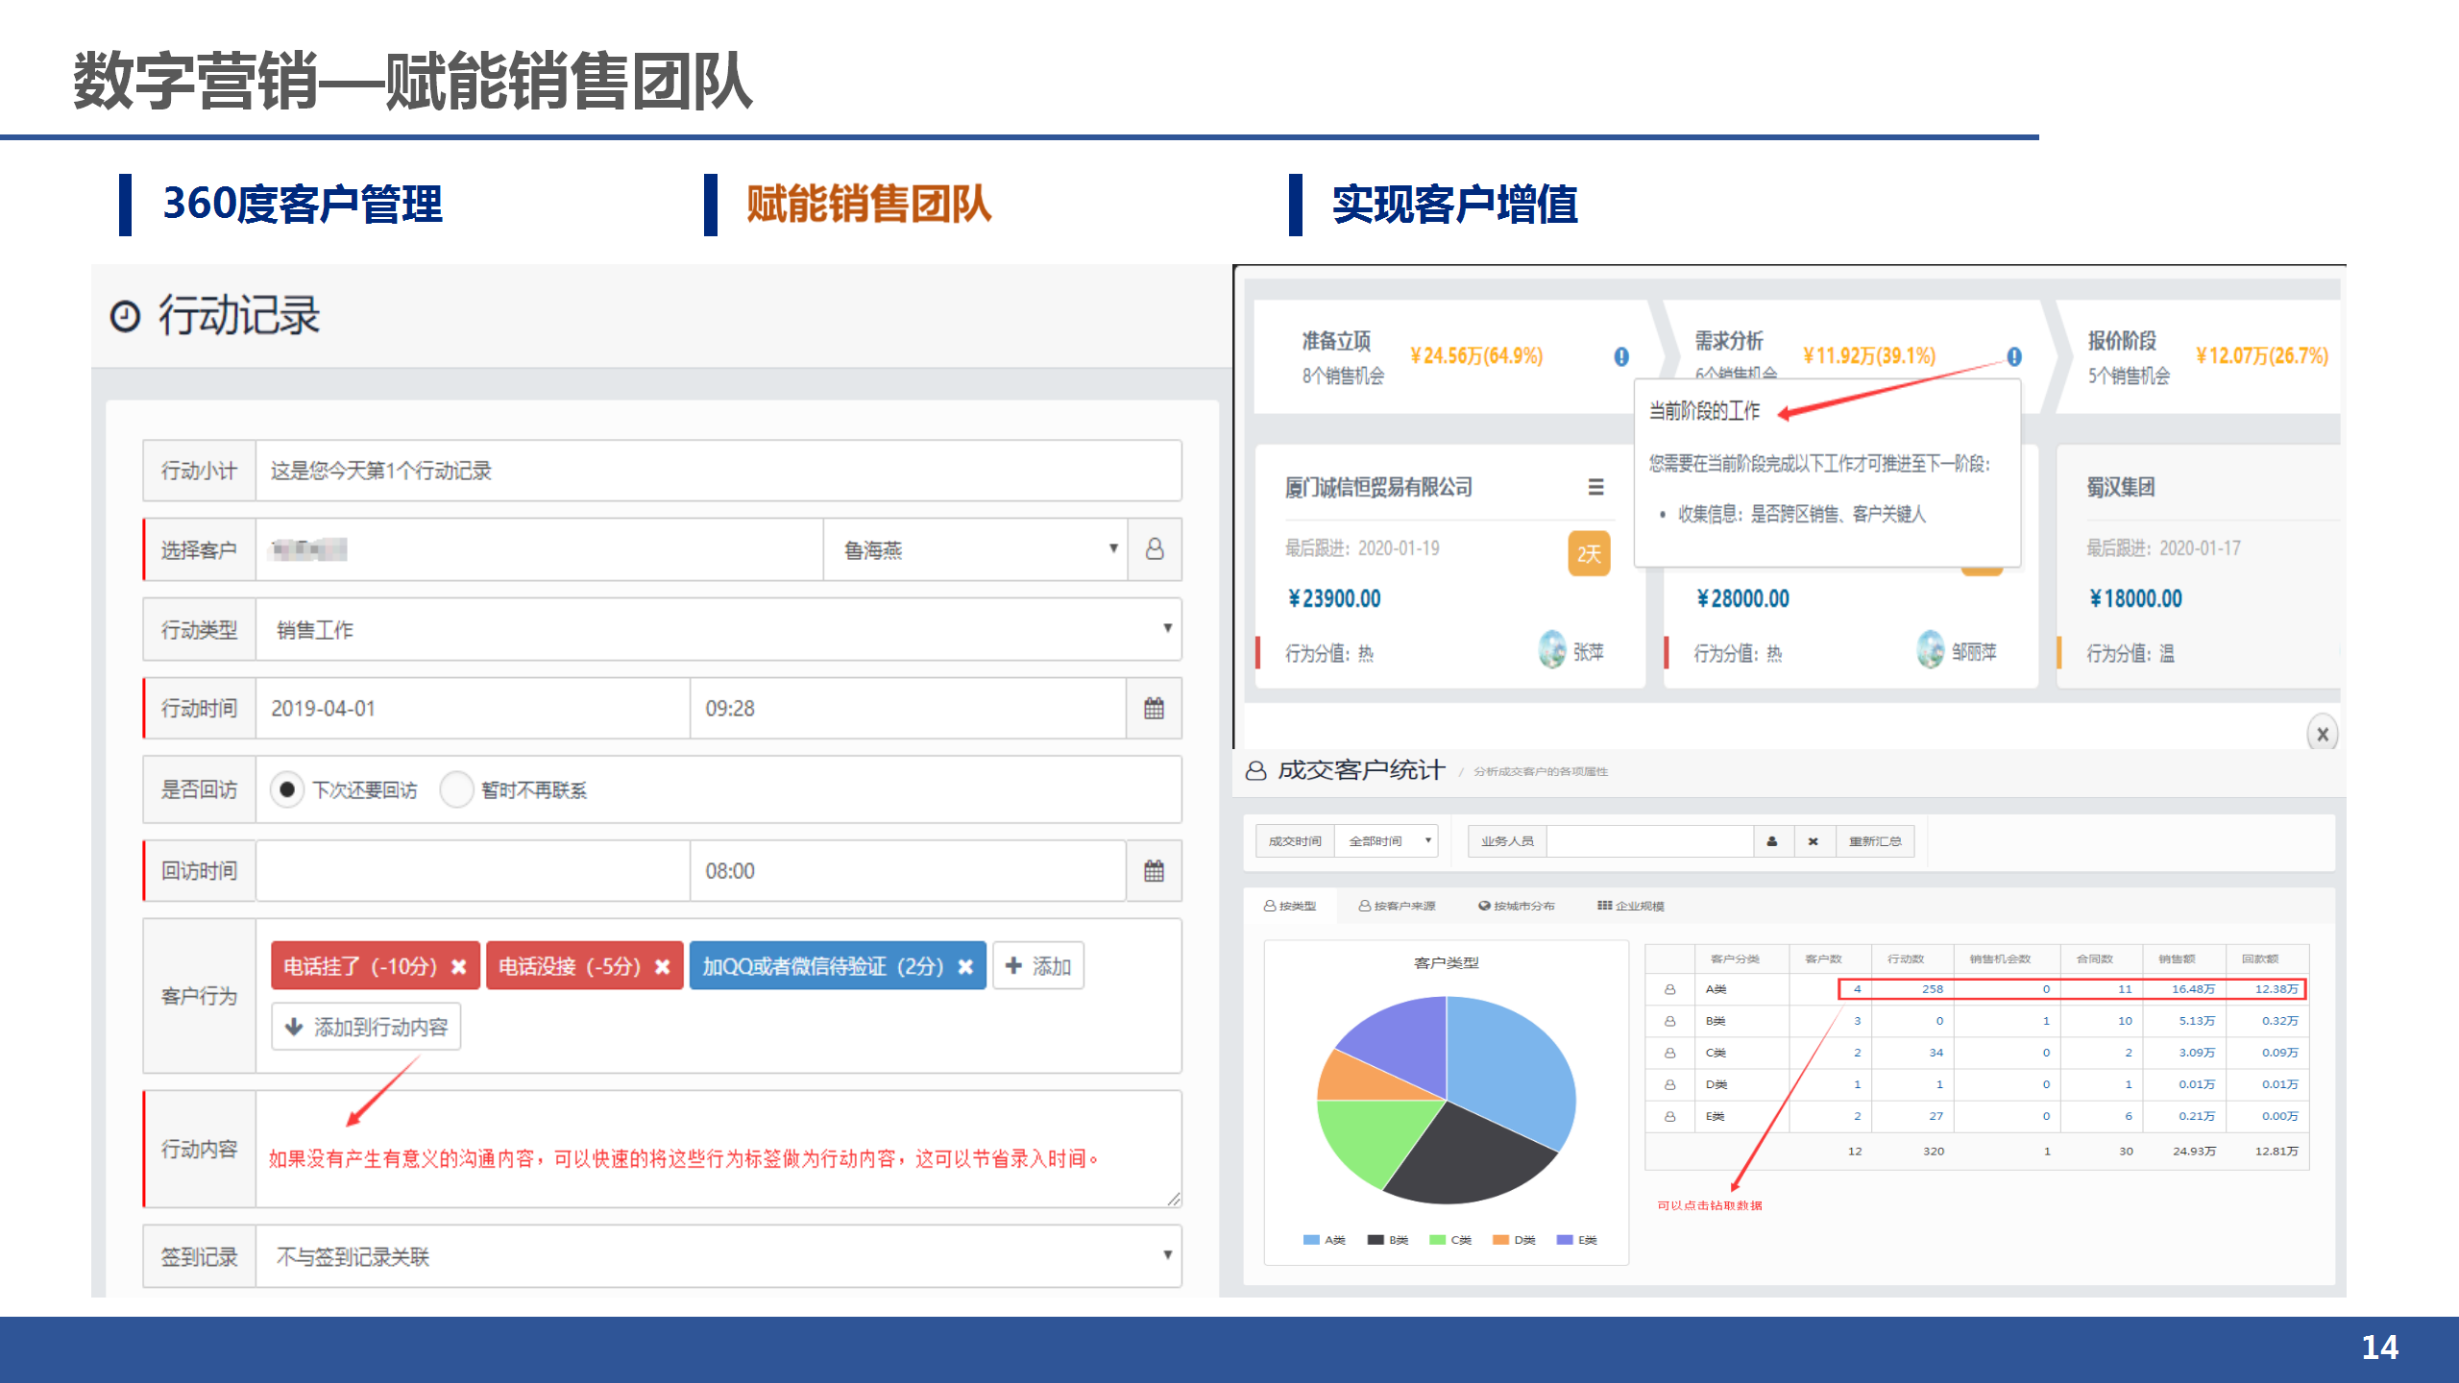Toggle D类 in the pie chart legend
Screen dimensions: 2459x1383
[x=1514, y=1240]
